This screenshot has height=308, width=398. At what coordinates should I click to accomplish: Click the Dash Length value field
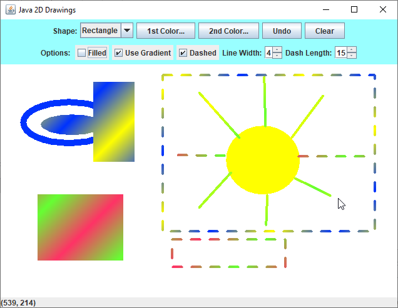click(x=341, y=52)
